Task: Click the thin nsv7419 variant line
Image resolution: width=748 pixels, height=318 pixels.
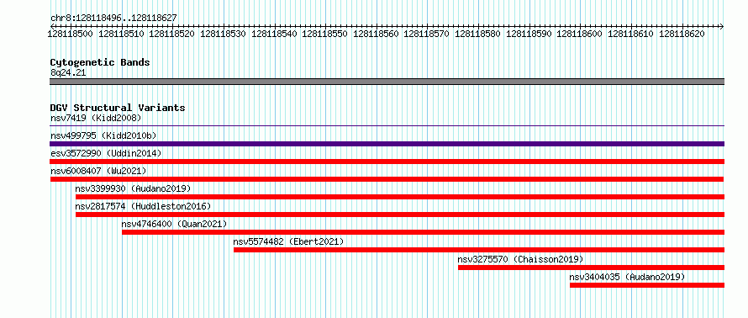Action: click(x=387, y=126)
